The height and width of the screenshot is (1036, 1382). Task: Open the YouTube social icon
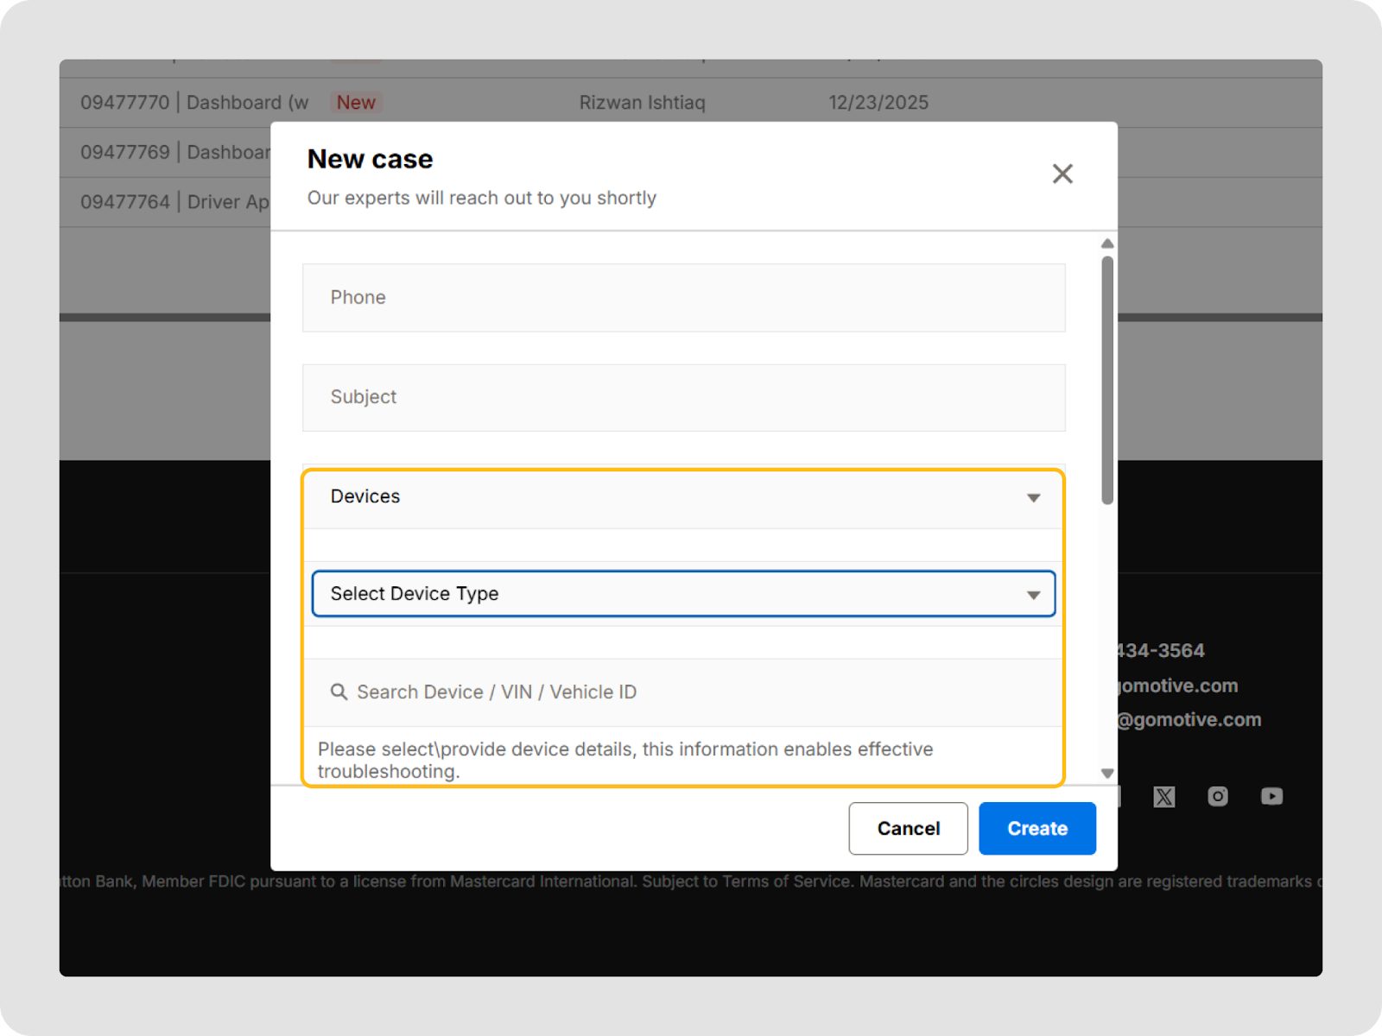coord(1271,796)
